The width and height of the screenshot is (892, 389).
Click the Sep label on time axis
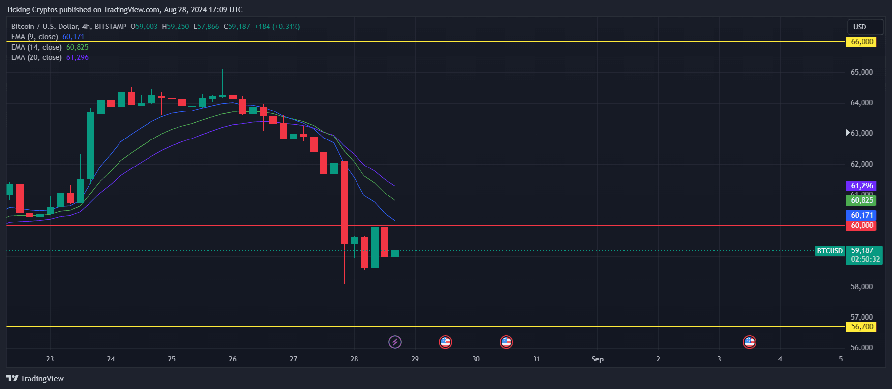click(x=597, y=359)
